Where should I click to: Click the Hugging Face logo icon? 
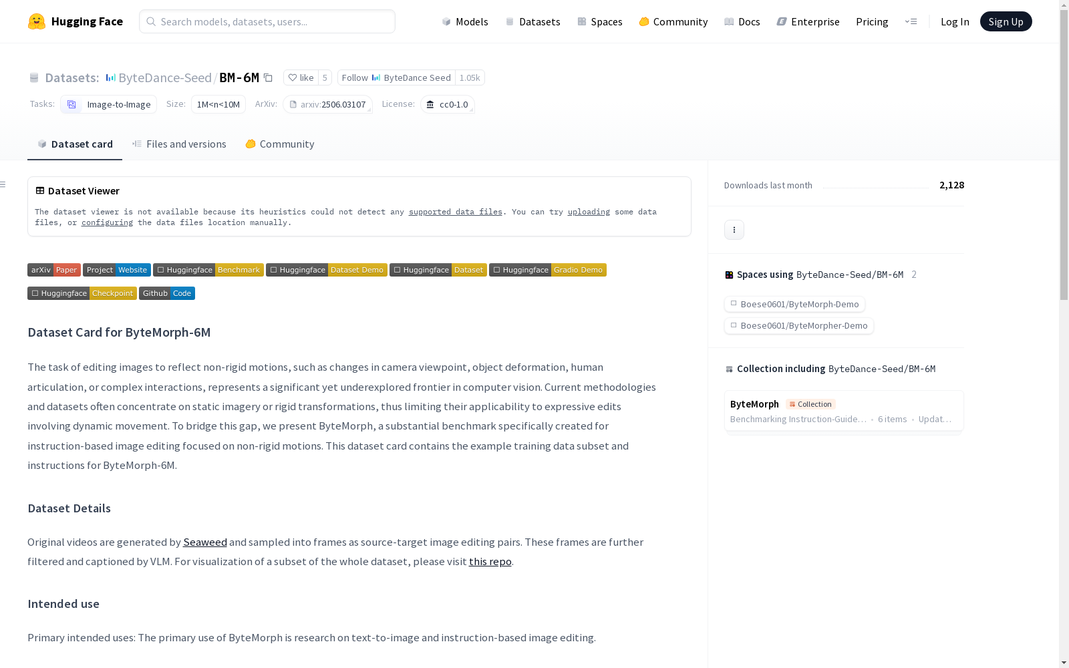(37, 21)
